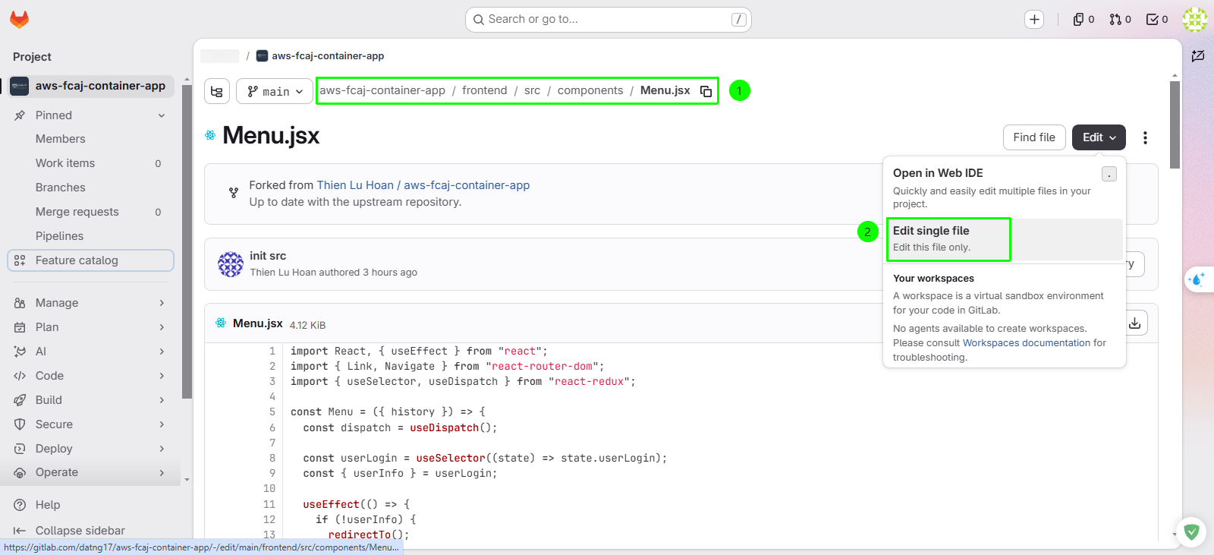Open GitLab home via fox logo
The width and height of the screenshot is (1214, 555).
tap(19, 20)
